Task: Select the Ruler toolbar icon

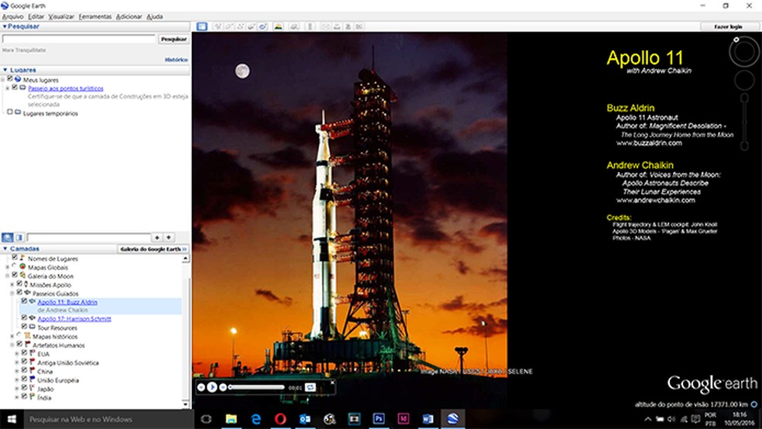Action: [x=310, y=27]
